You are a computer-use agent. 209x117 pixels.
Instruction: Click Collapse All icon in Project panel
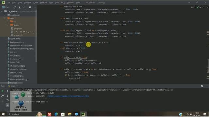point(24,7)
